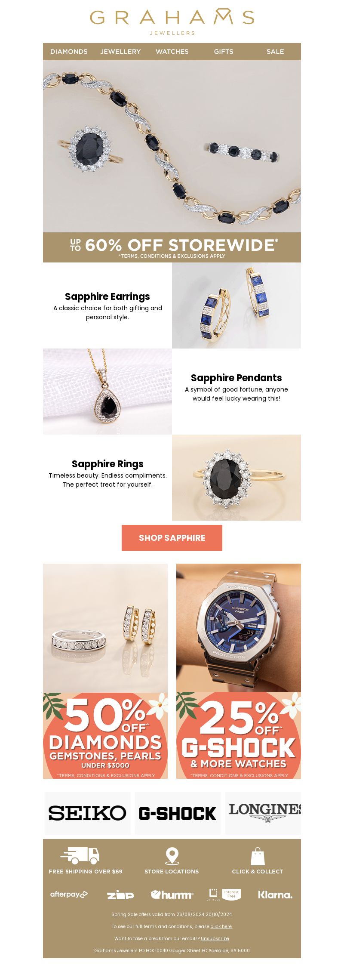Click the Zip payment logo
Viewport: 344px width, 975px height.
pos(120,895)
